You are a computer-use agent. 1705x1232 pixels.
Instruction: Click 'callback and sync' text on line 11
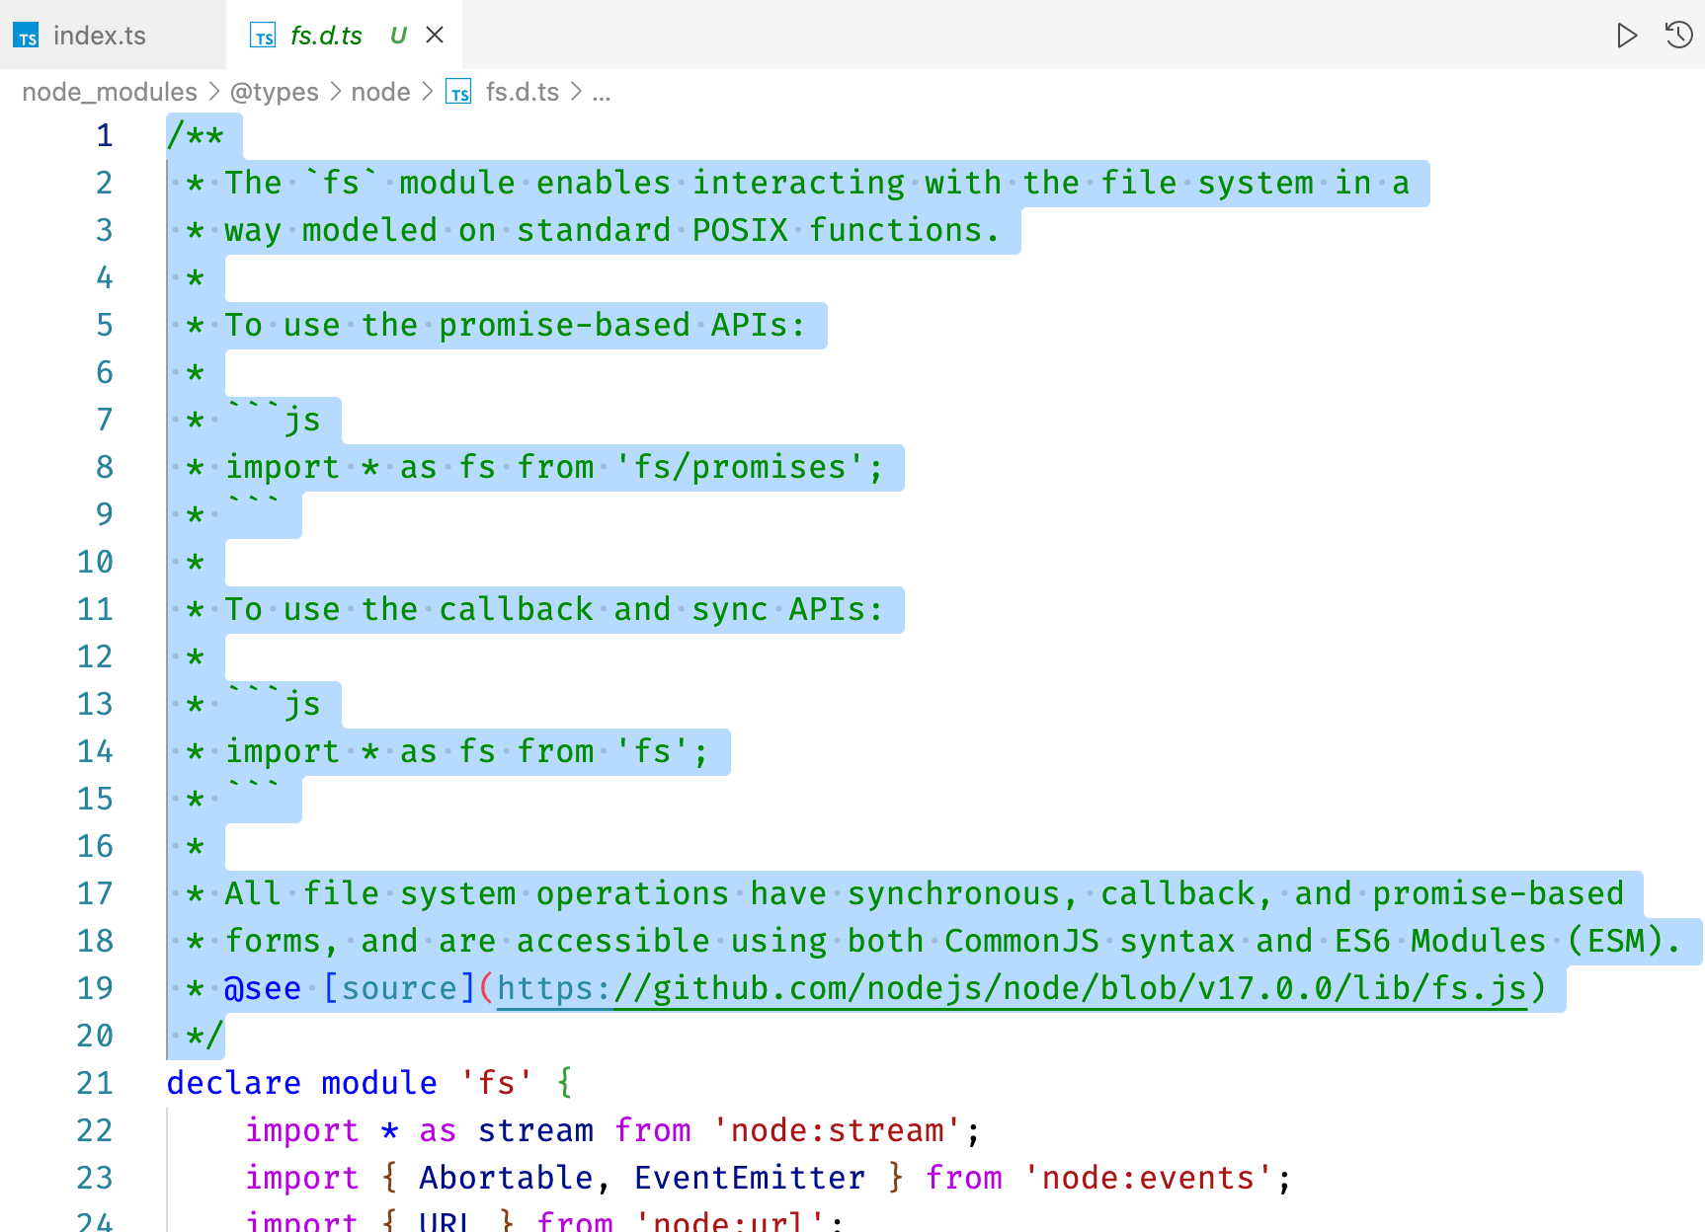click(x=603, y=609)
